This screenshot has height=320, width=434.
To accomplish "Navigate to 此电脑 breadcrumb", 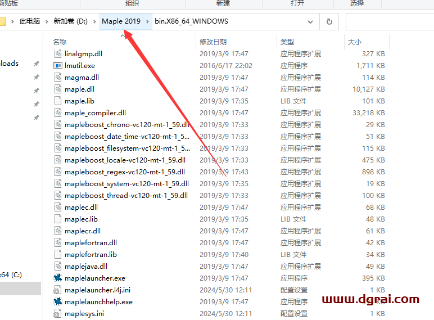I will click(30, 21).
